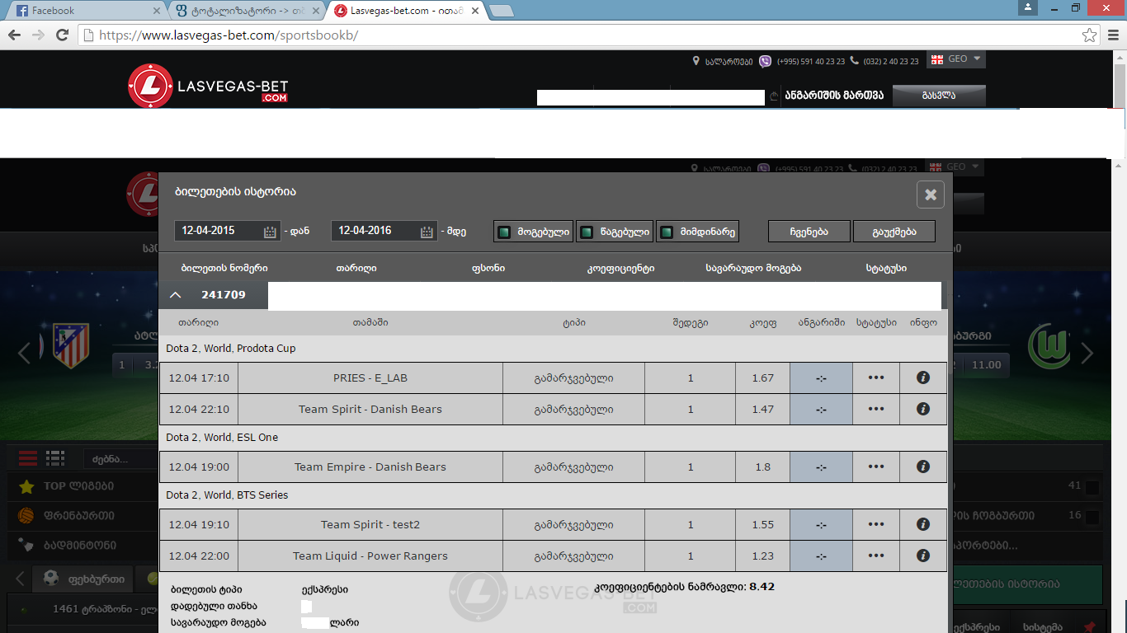This screenshot has height=633, width=1127.
Task: Collapse ticket 241709 details
Action: pyautogui.click(x=176, y=295)
